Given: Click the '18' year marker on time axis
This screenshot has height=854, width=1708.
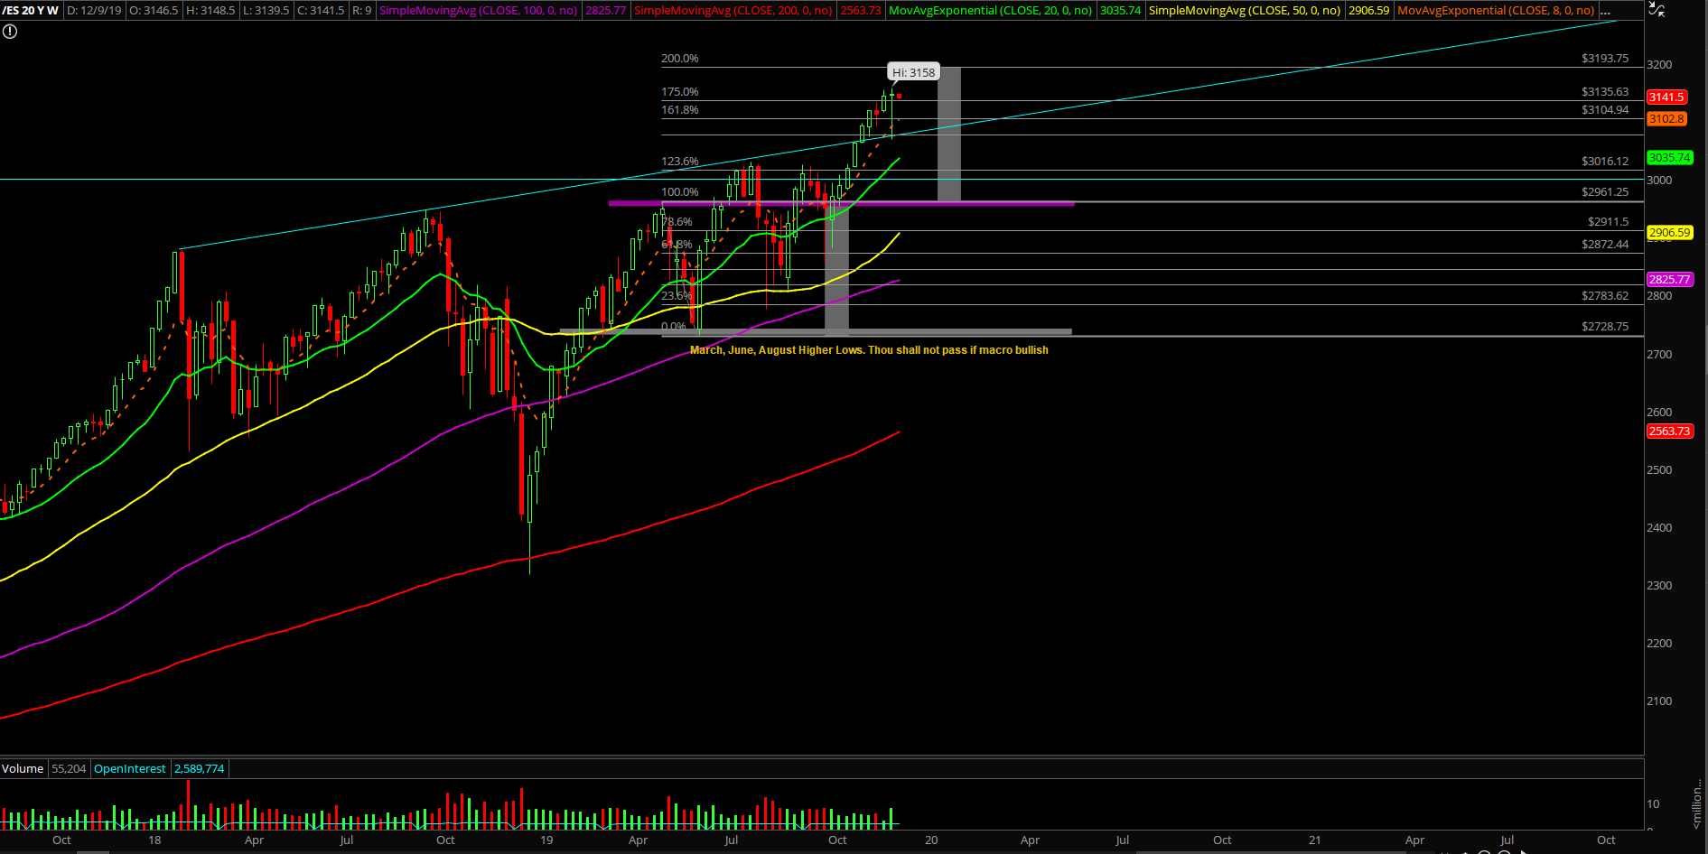Looking at the screenshot, I should (x=154, y=840).
